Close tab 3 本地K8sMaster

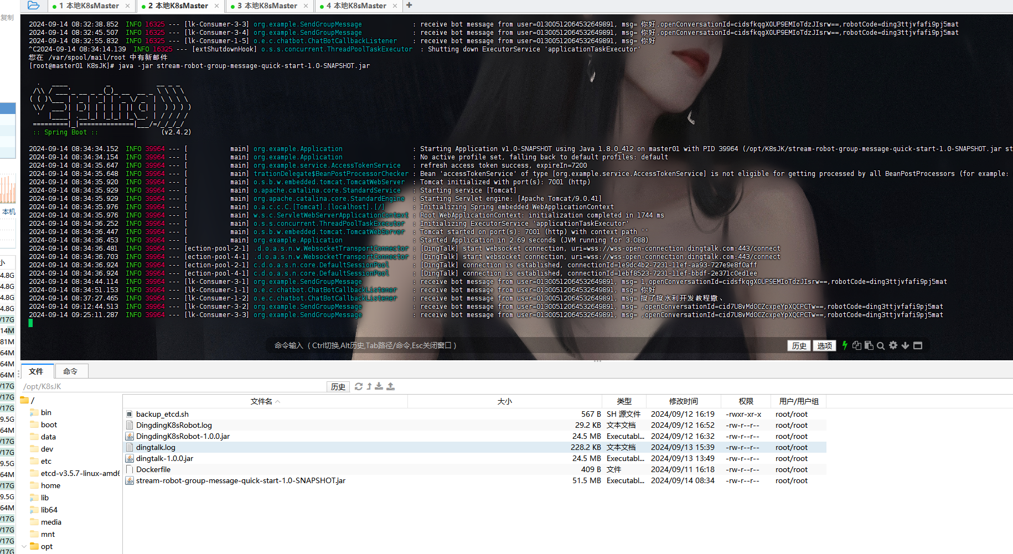coord(306,6)
